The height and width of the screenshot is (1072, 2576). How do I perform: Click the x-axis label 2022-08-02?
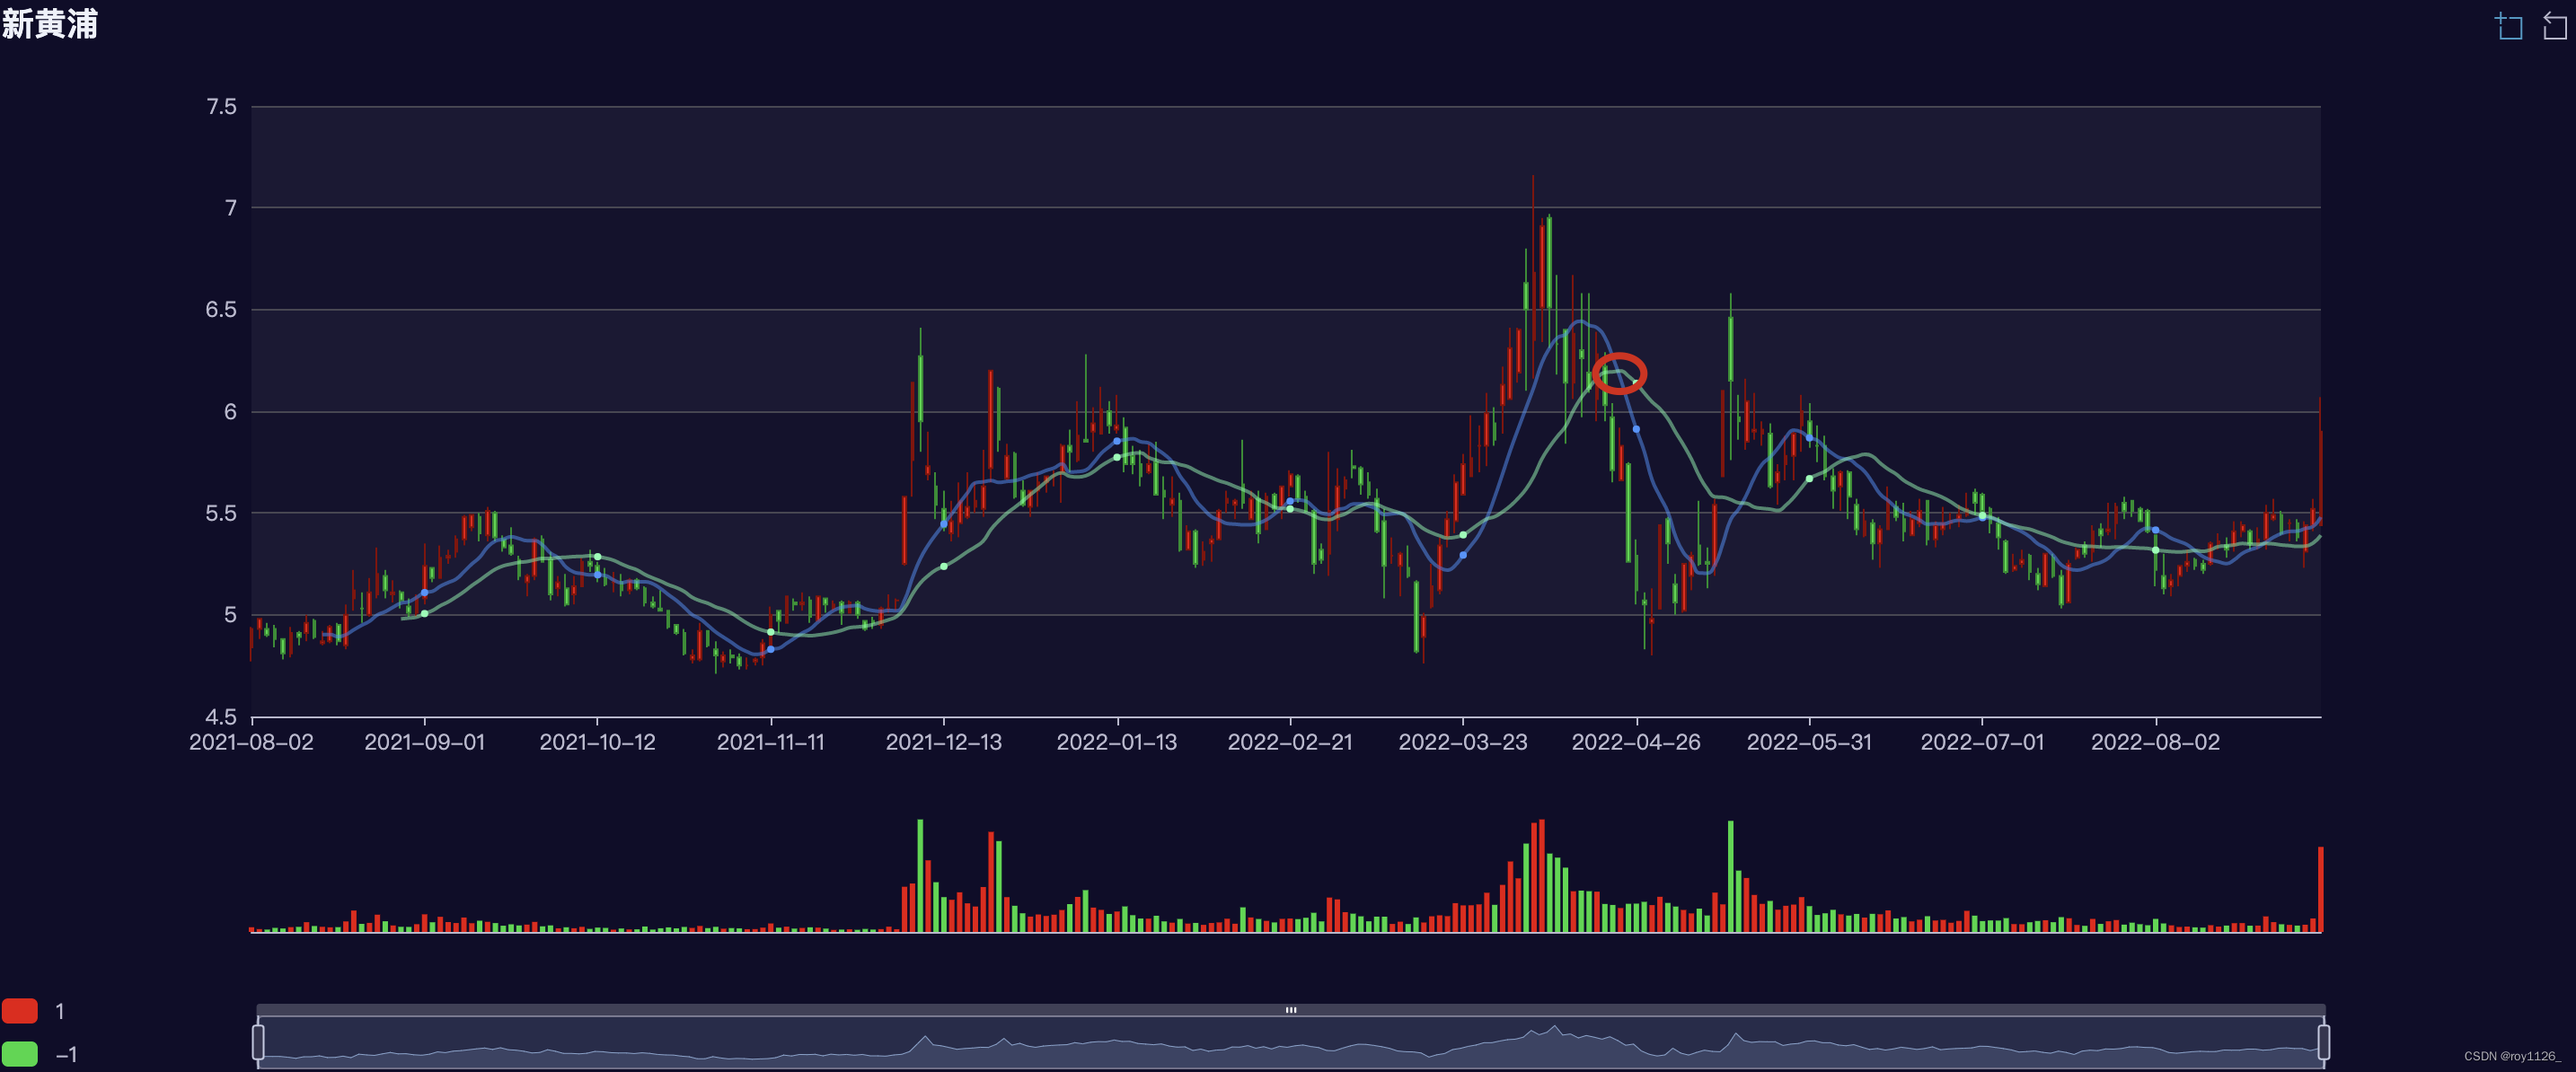pos(2155,742)
